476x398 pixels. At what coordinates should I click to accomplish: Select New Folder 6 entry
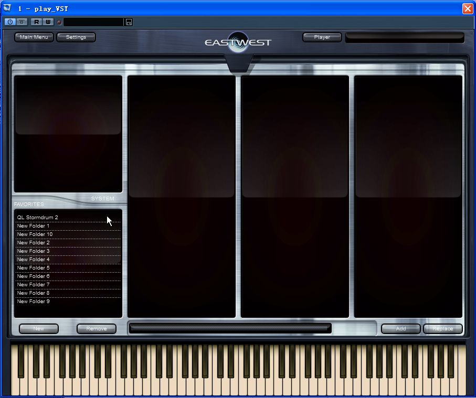(68, 276)
